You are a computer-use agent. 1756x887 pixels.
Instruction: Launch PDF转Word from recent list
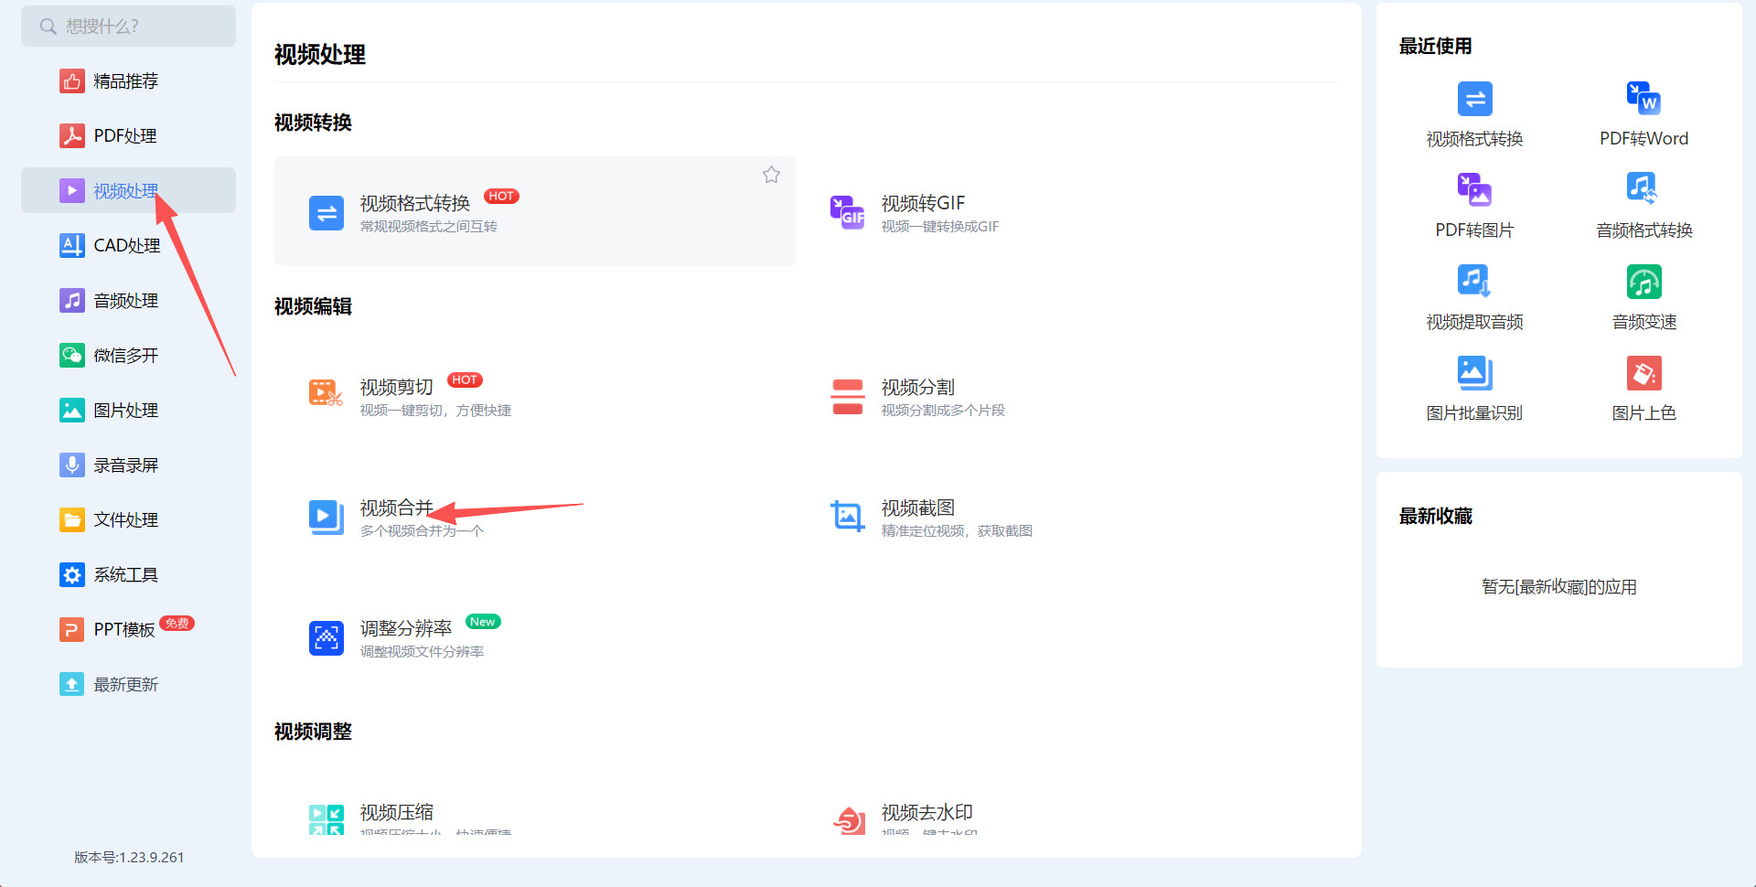[x=1644, y=114]
